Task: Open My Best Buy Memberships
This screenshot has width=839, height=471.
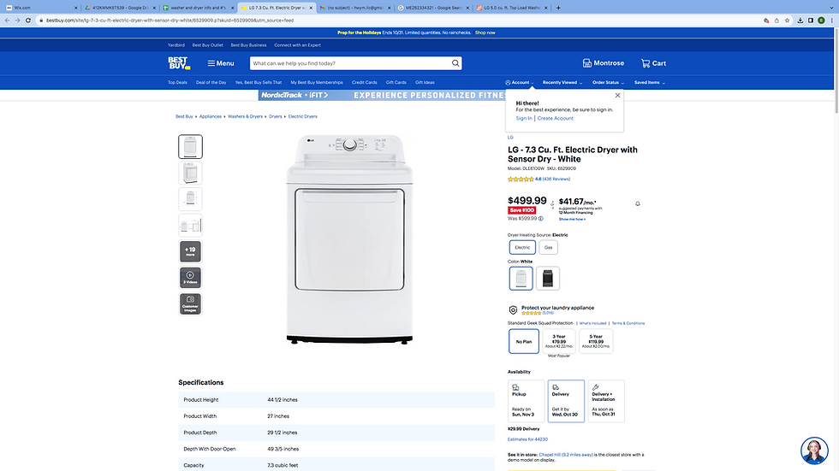Action: tap(317, 82)
